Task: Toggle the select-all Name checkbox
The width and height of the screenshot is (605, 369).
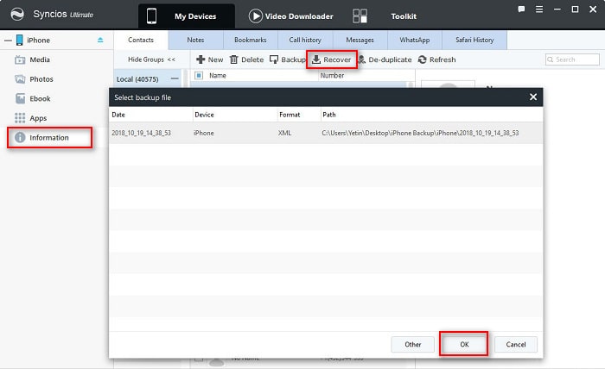Action: [x=199, y=75]
